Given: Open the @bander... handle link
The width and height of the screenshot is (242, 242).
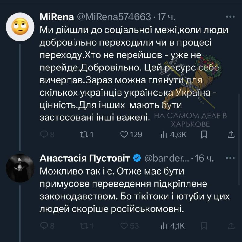Looking at the screenshot, I should [x=167, y=158].
